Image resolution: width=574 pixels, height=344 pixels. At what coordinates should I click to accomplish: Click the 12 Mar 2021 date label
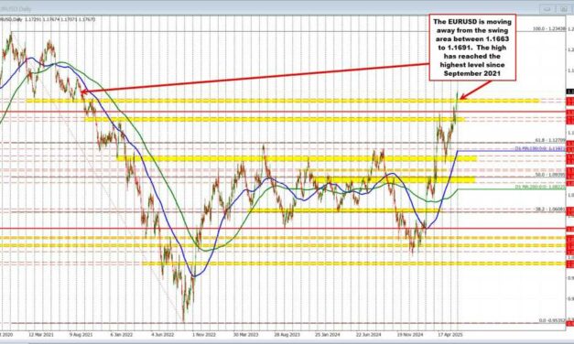coord(41,335)
